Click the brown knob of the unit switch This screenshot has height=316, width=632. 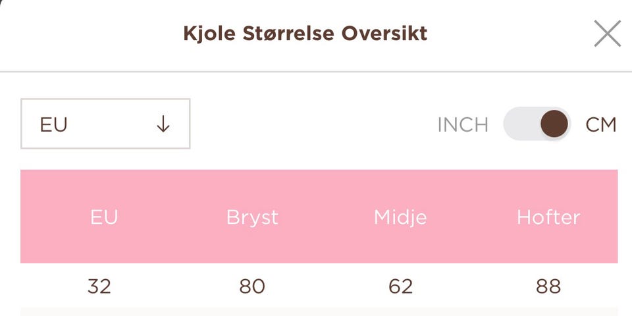coord(554,124)
